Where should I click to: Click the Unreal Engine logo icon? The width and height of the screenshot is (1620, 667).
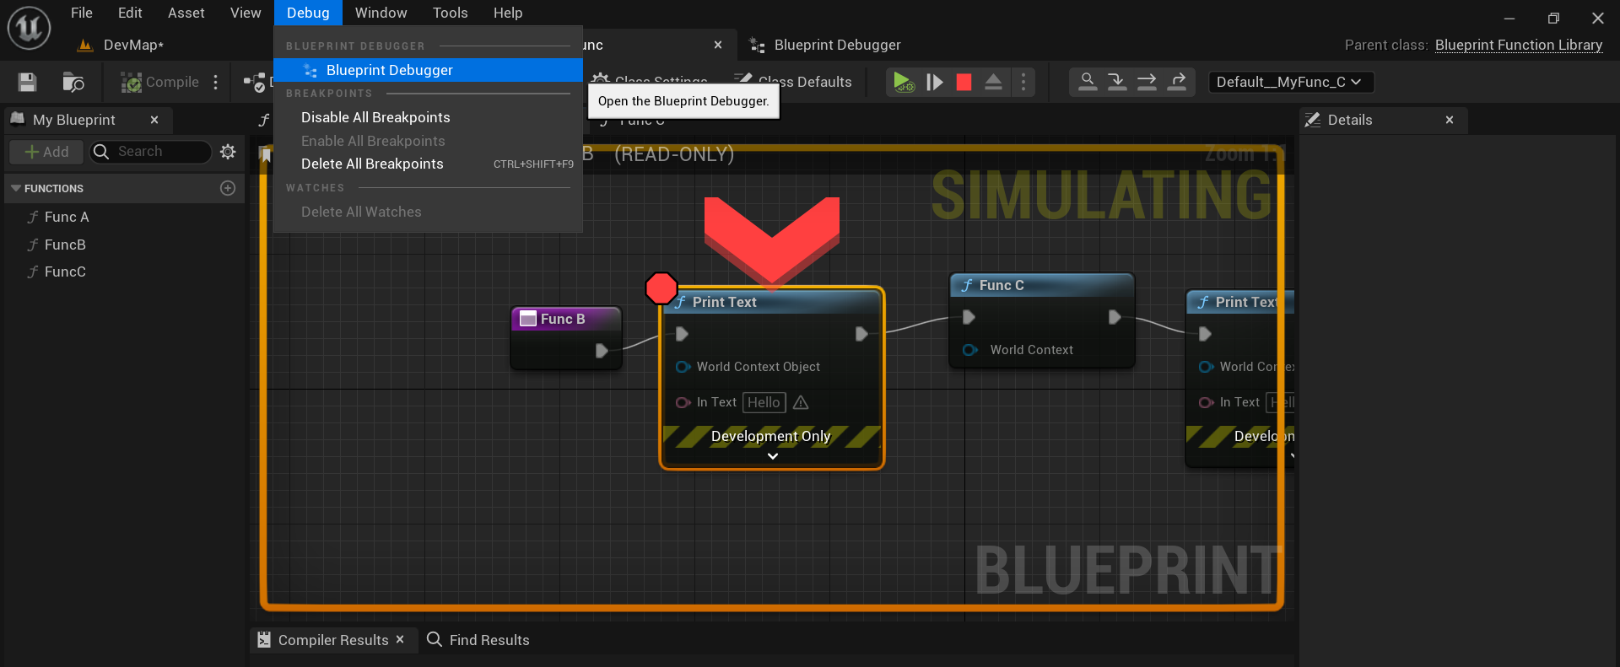click(x=29, y=28)
